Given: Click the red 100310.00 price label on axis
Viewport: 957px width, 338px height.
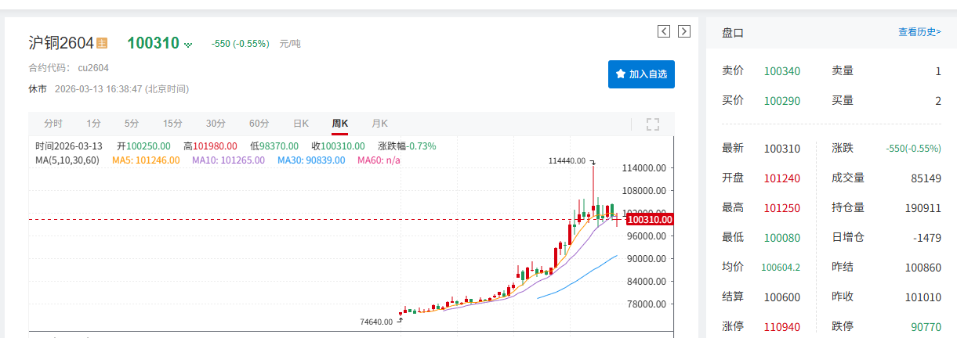Looking at the screenshot, I should pos(650,220).
